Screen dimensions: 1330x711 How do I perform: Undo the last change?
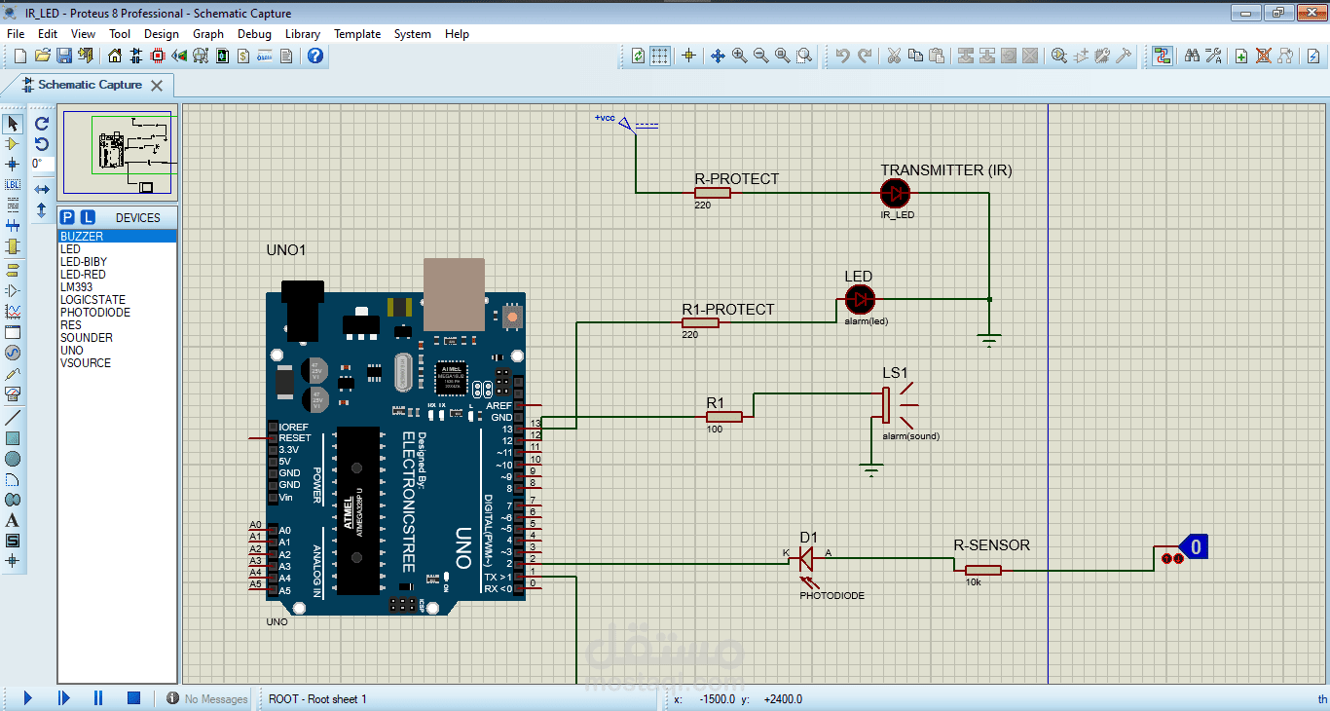(x=843, y=56)
